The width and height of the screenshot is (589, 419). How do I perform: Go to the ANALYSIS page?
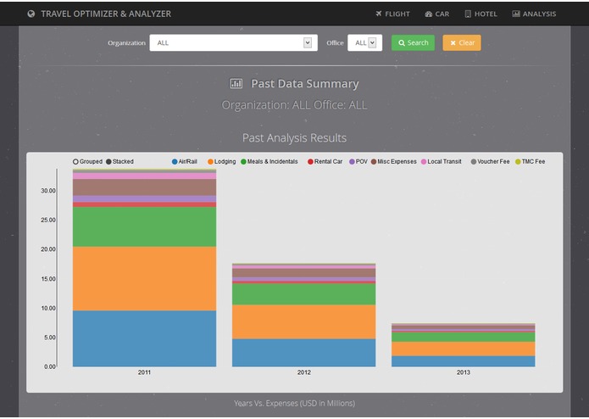pyautogui.click(x=534, y=14)
